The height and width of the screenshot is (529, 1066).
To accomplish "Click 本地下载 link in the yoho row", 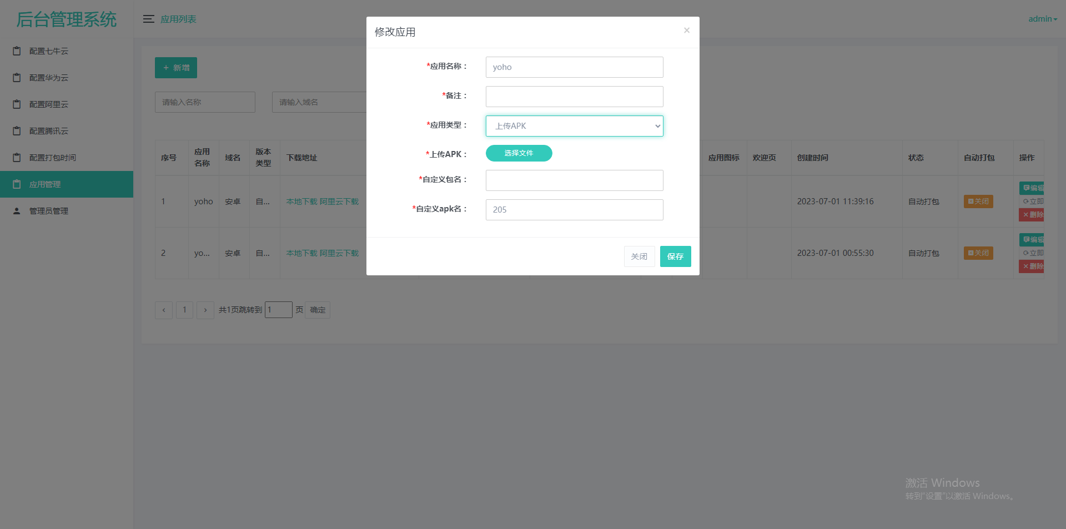I will tap(301, 201).
